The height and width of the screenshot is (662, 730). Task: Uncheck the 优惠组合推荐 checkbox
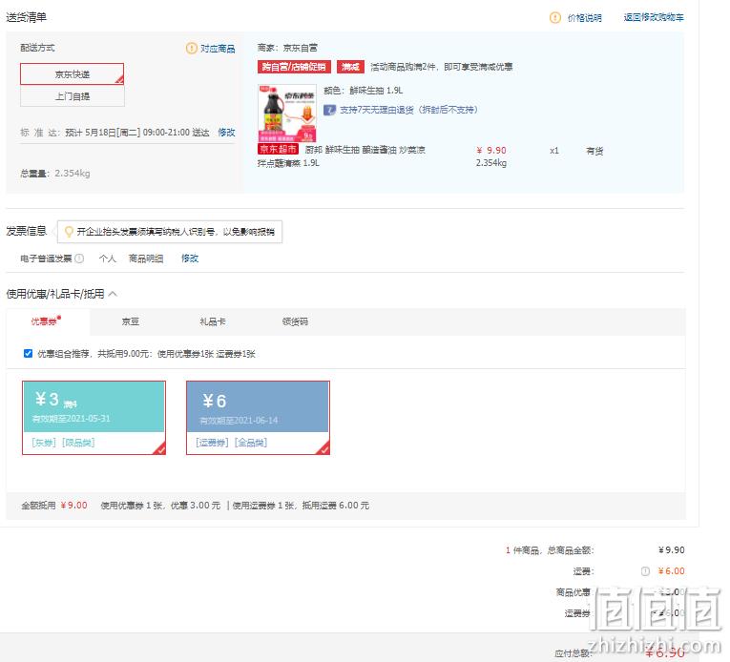pos(28,353)
